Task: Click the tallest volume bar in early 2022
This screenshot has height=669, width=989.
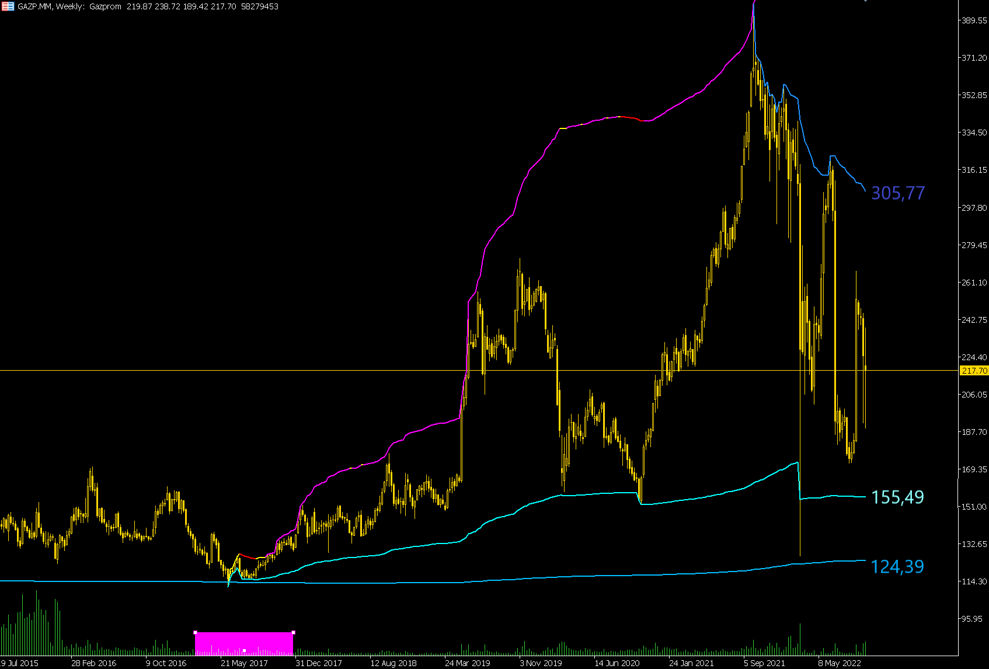Action: coord(800,639)
